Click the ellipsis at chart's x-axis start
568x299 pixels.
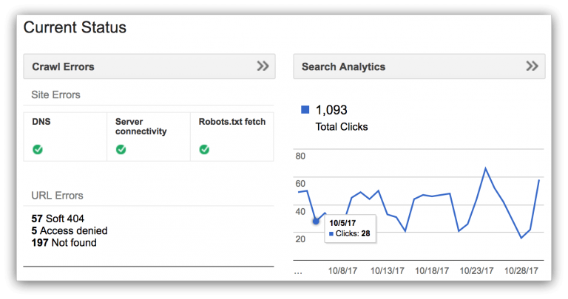pyautogui.click(x=298, y=272)
